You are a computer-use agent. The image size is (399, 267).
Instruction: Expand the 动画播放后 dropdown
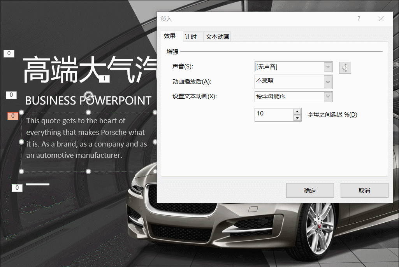tap(328, 82)
